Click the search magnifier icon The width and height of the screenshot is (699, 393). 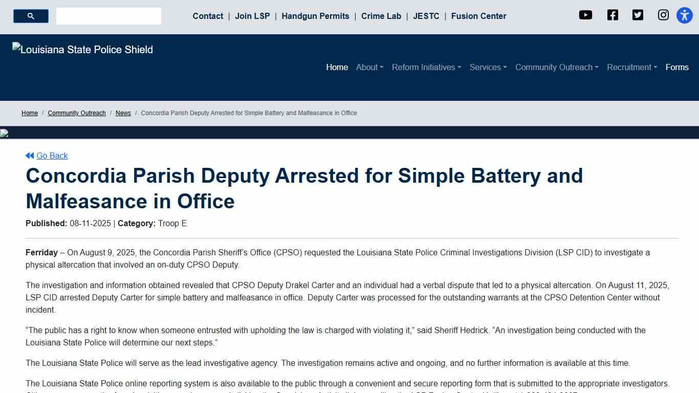pos(30,16)
